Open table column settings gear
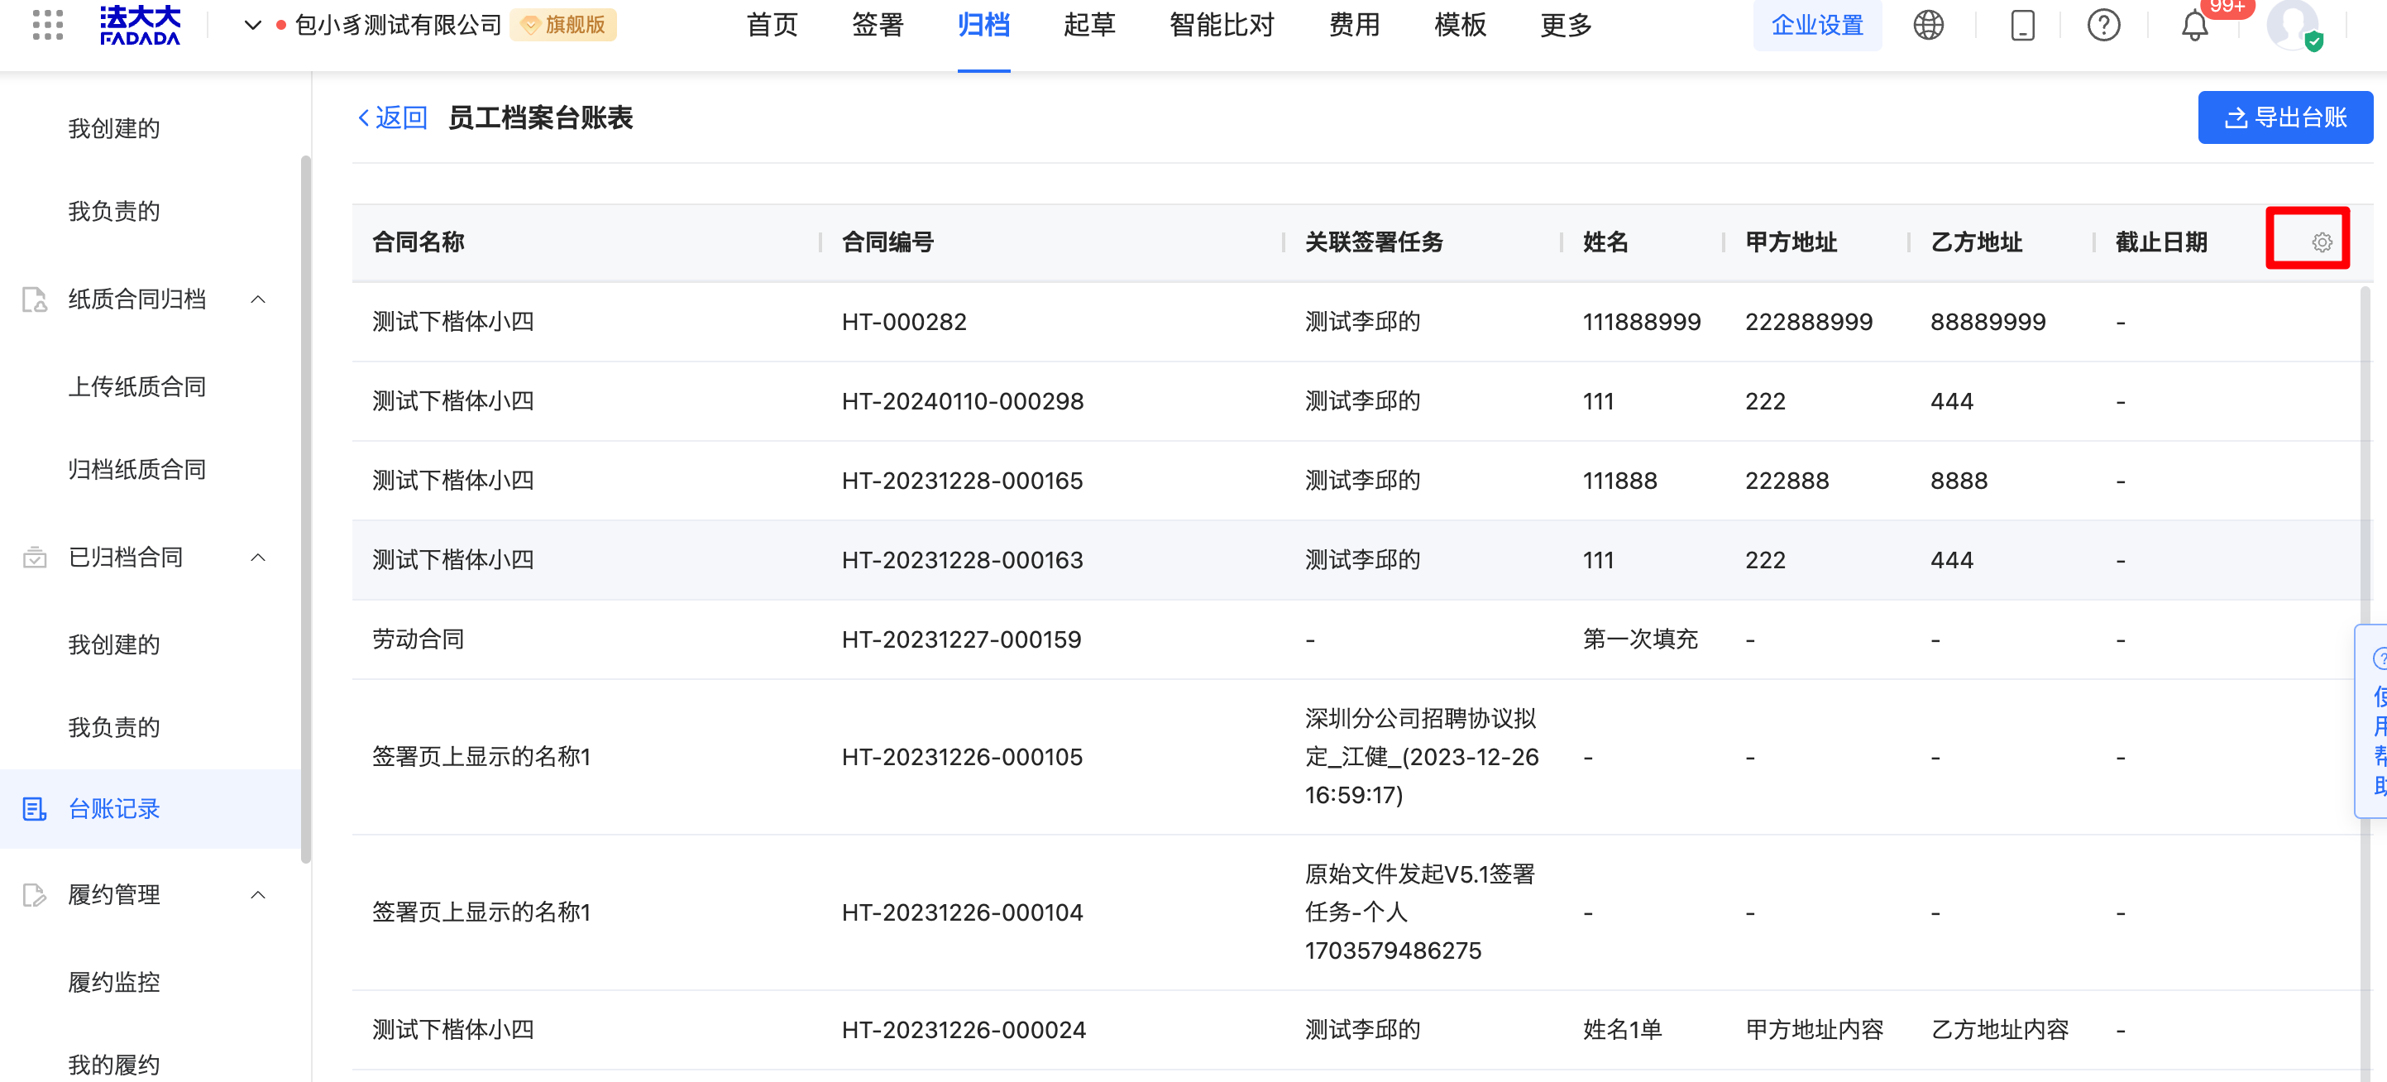2387x1082 pixels. pyautogui.click(x=2321, y=242)
